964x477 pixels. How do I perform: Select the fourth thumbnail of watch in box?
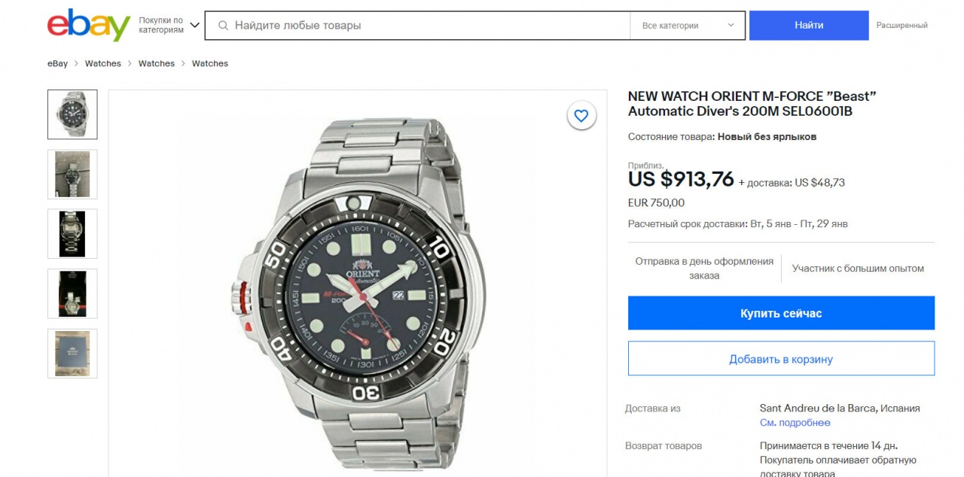pyautogui.click(x=72, y=293)
